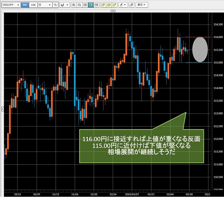Select the green annotation callout box
The image size is (224, 197).
(x=142, y=146)
